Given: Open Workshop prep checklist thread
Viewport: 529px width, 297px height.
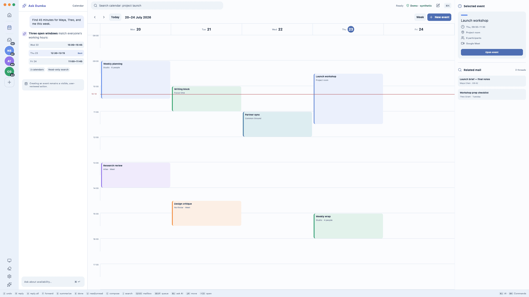Looking at the screenshot, I should click(x=492, y=95).
